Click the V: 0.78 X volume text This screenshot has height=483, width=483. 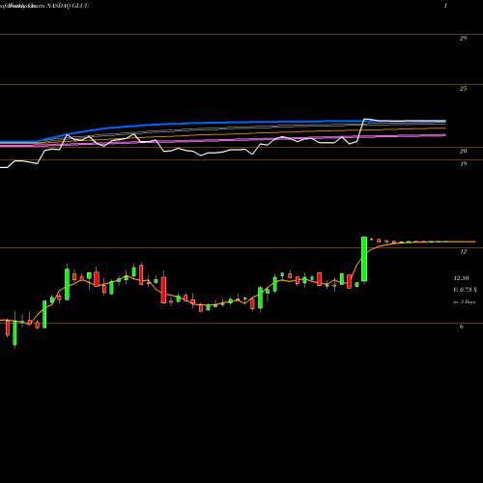click(x=465, y=290)
